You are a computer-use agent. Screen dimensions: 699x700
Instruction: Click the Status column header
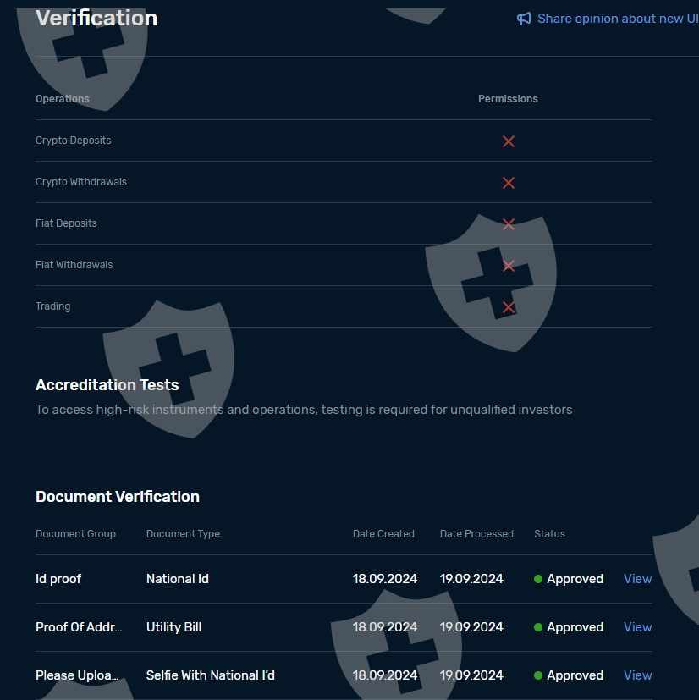click(549, 534)
